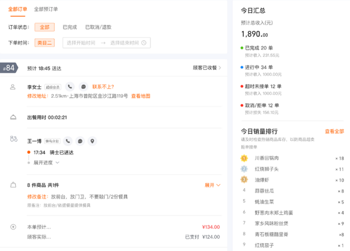Filter orders by 已完成 status
Screen dimensions: 350x251
69,27
